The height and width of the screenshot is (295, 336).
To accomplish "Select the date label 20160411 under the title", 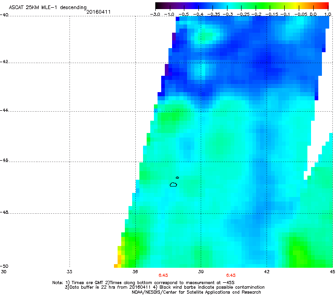I will coord(99,12).
